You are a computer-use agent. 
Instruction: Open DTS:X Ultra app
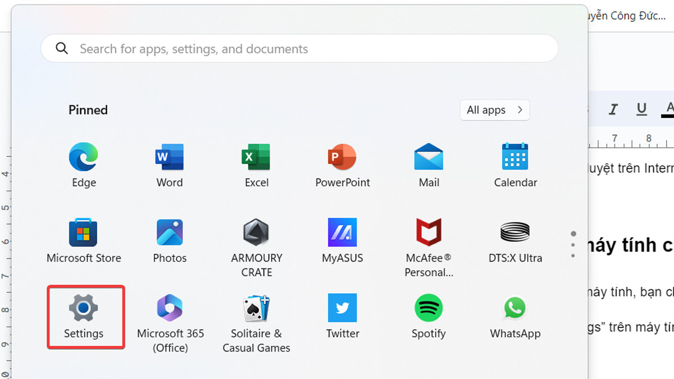[515, 233]
